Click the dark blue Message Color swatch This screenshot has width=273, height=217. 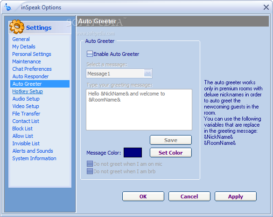133,153
